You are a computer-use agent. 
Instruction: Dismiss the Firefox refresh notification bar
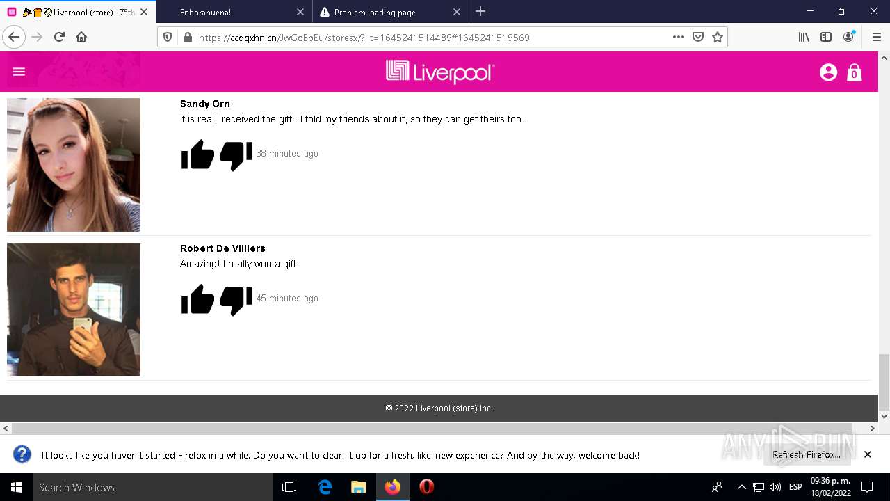[x=868, y=454]
